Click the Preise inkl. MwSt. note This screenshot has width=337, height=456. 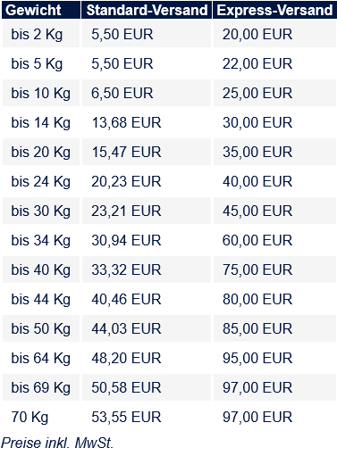[x=57, y=443]
